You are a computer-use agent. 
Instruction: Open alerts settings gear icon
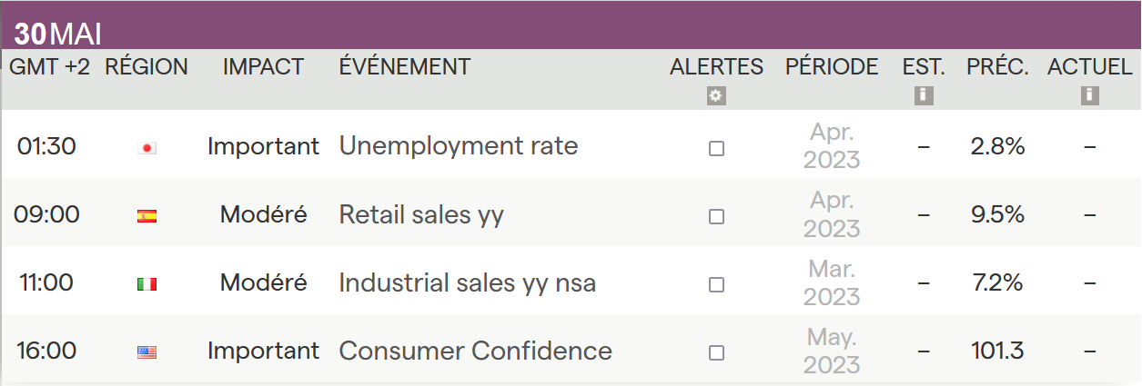[x=716, y=95]
